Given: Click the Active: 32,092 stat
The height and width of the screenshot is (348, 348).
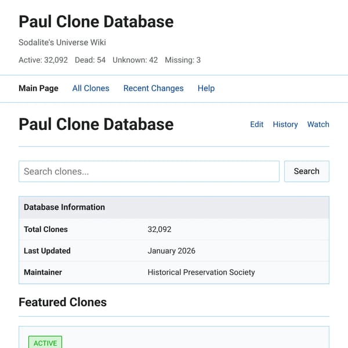Looking at the screenshot, I should coord(43,60).
